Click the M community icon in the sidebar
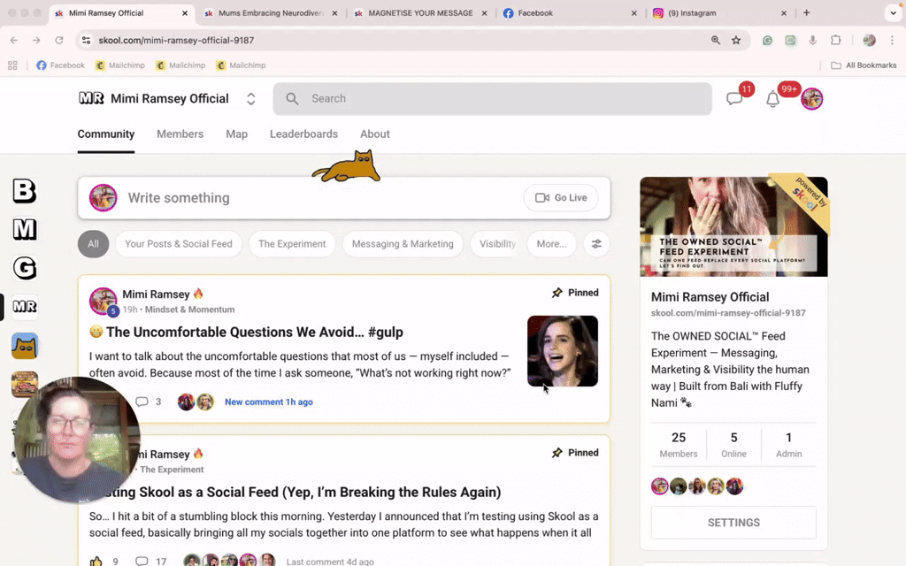Image resolution: width=906 pixels, height=566 pixels. pyautogui.click(x=24, y=229)
